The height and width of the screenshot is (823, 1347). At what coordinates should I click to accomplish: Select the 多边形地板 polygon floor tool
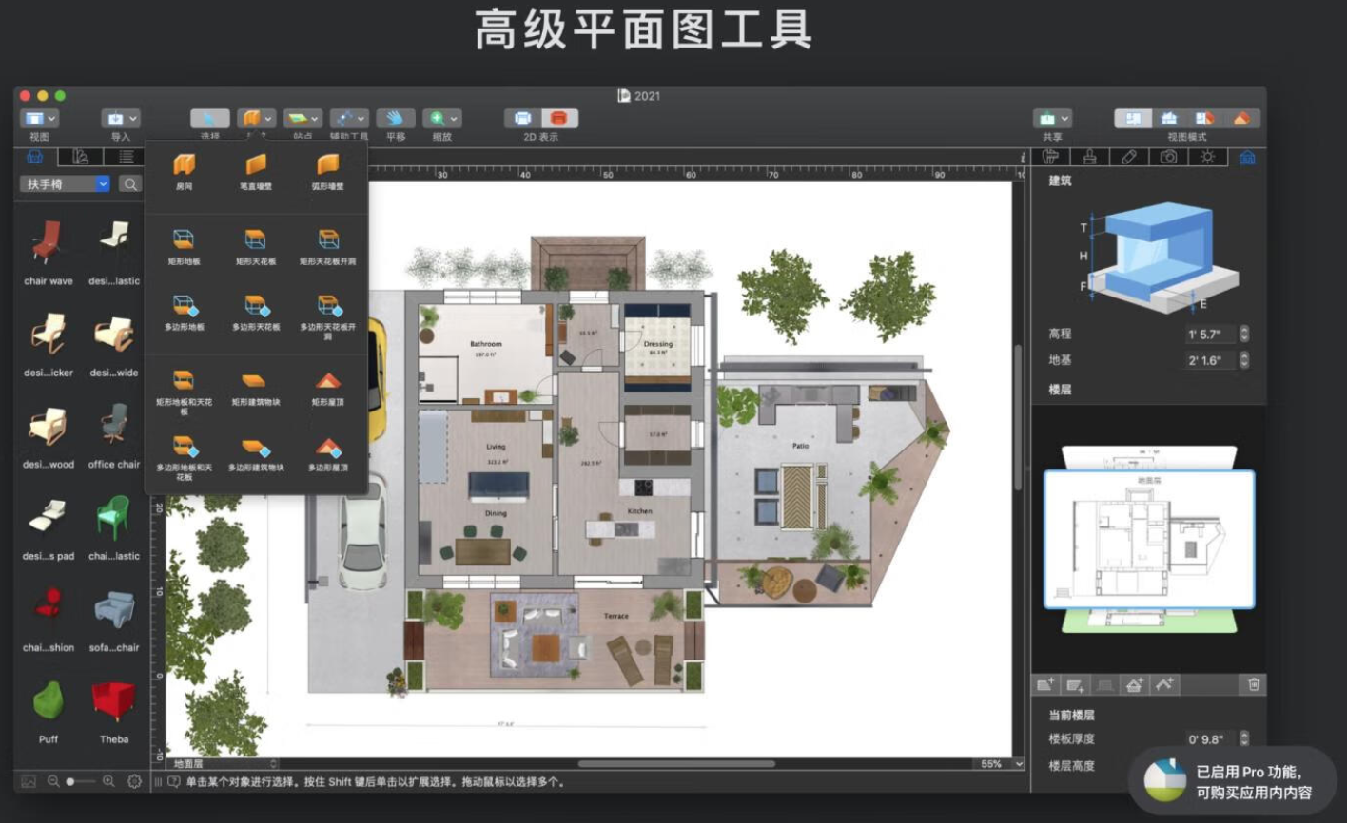(x=184, y=313)
